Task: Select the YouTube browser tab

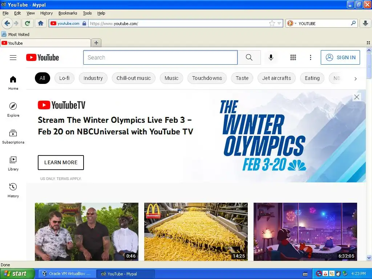Action: pyautogui.click(x=45, y=43)
